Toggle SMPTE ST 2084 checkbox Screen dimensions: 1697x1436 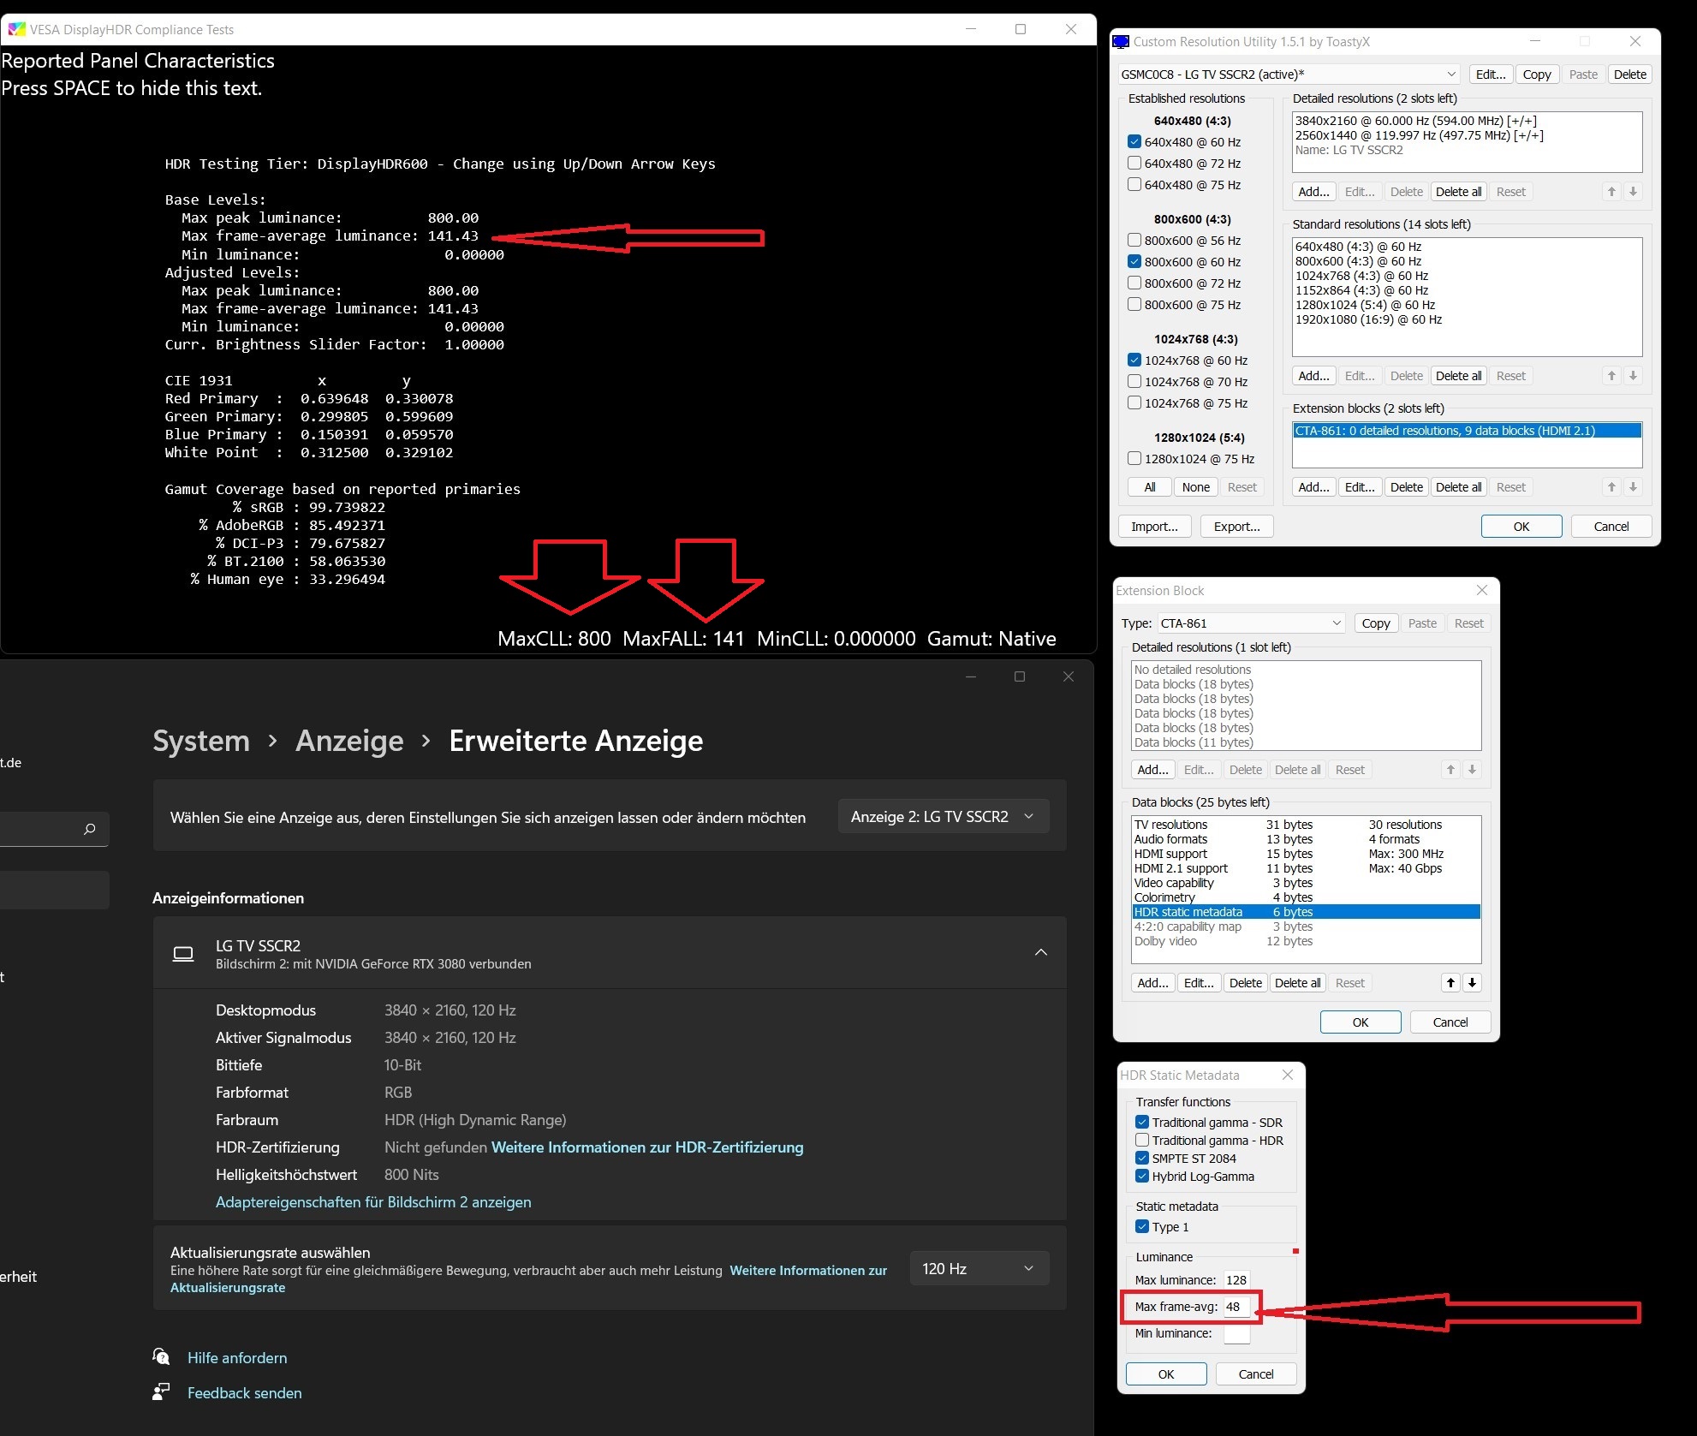(x=1142, y=1159)
